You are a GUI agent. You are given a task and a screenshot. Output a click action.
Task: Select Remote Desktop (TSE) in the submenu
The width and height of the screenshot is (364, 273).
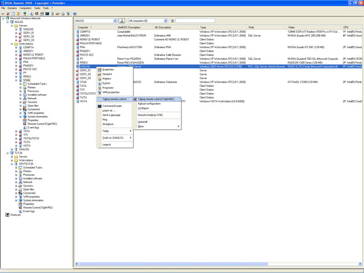(157, 115)
